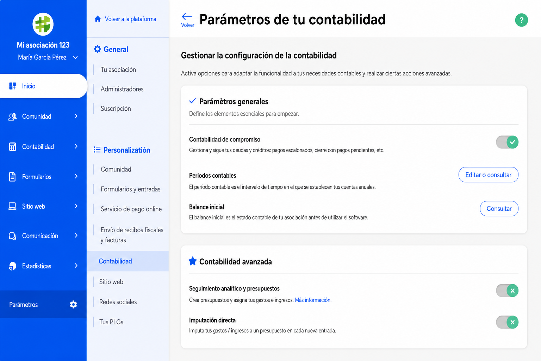Click the Consultar button for Balance inicial

click(x=499, y=209)
